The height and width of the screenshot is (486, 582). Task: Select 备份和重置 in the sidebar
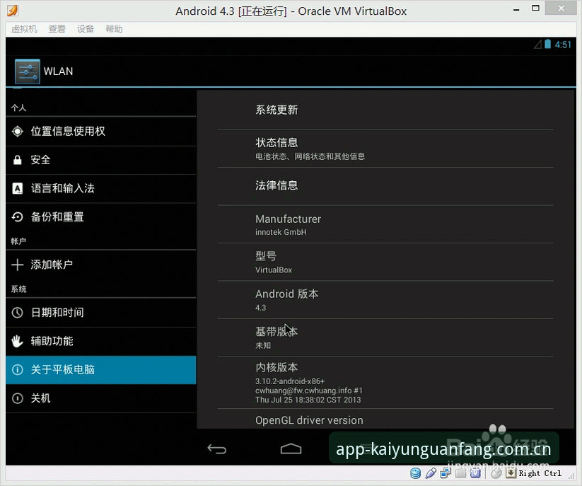pos(101,217)
